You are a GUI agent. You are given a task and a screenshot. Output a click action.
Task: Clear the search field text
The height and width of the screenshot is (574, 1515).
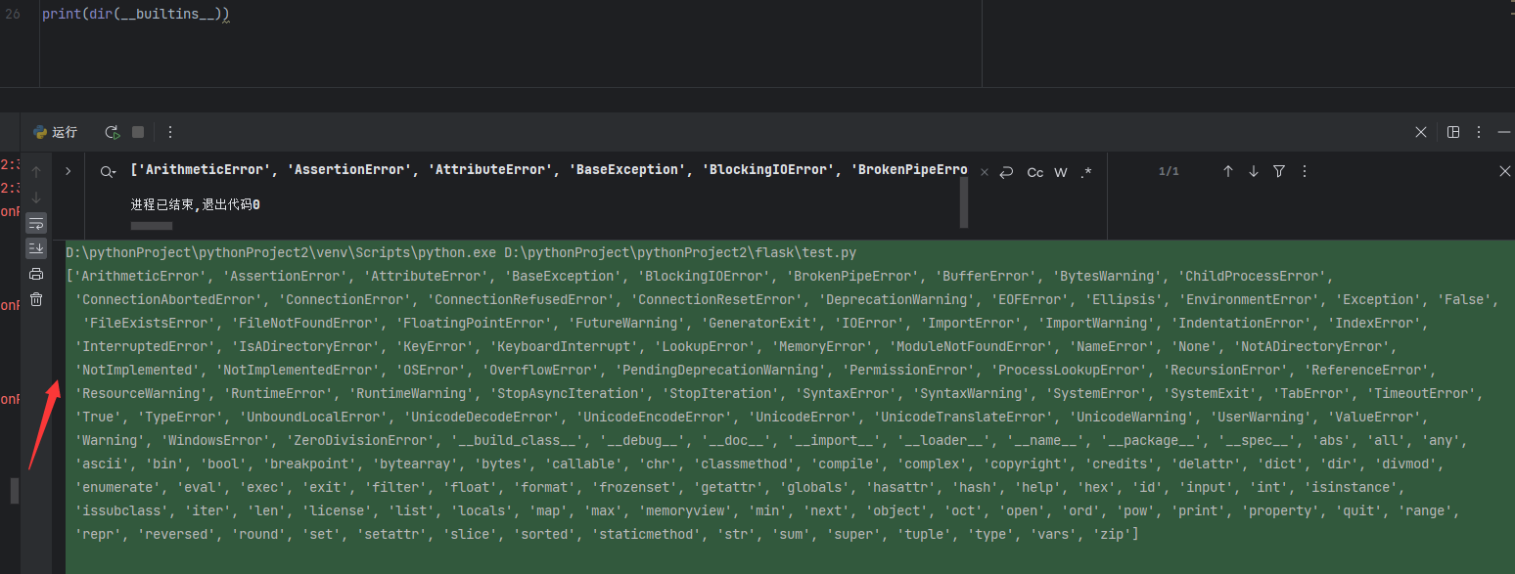coord(984,172)
